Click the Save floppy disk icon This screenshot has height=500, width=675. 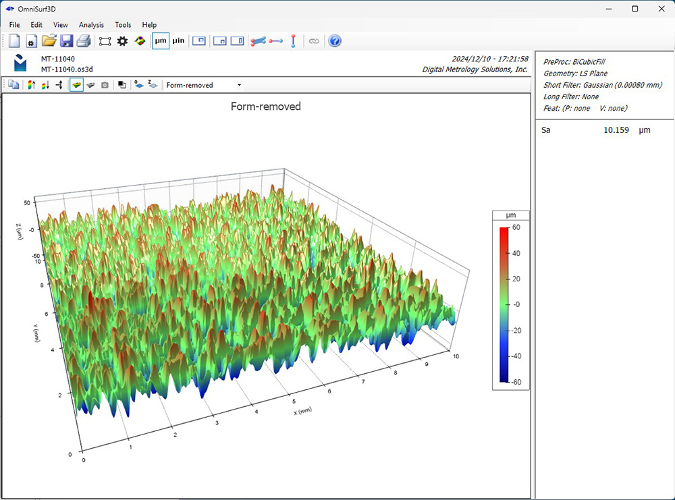[x=66, y=41]
